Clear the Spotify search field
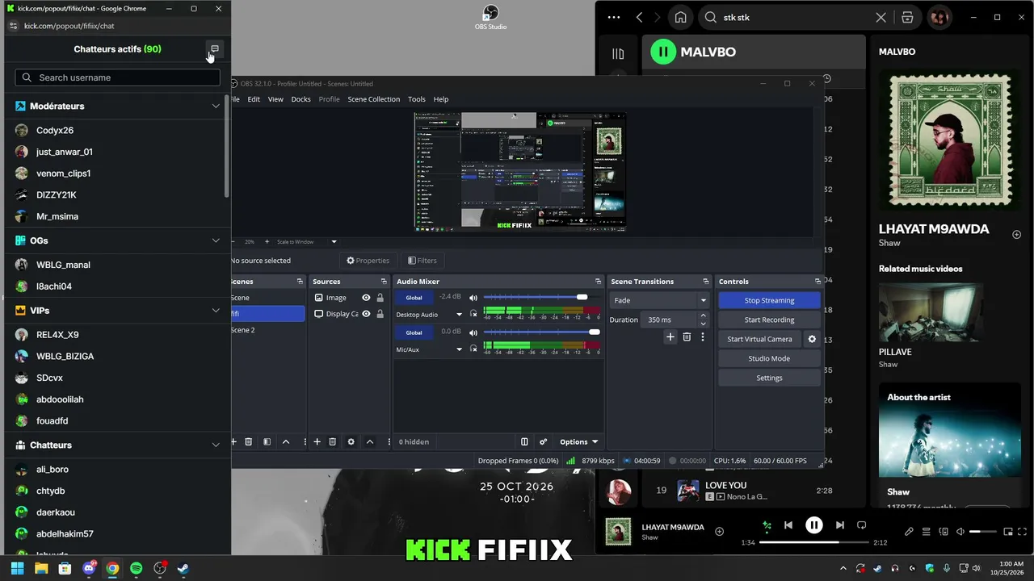Viewport: 1034px width, 581px height. (x=881, y=18)
